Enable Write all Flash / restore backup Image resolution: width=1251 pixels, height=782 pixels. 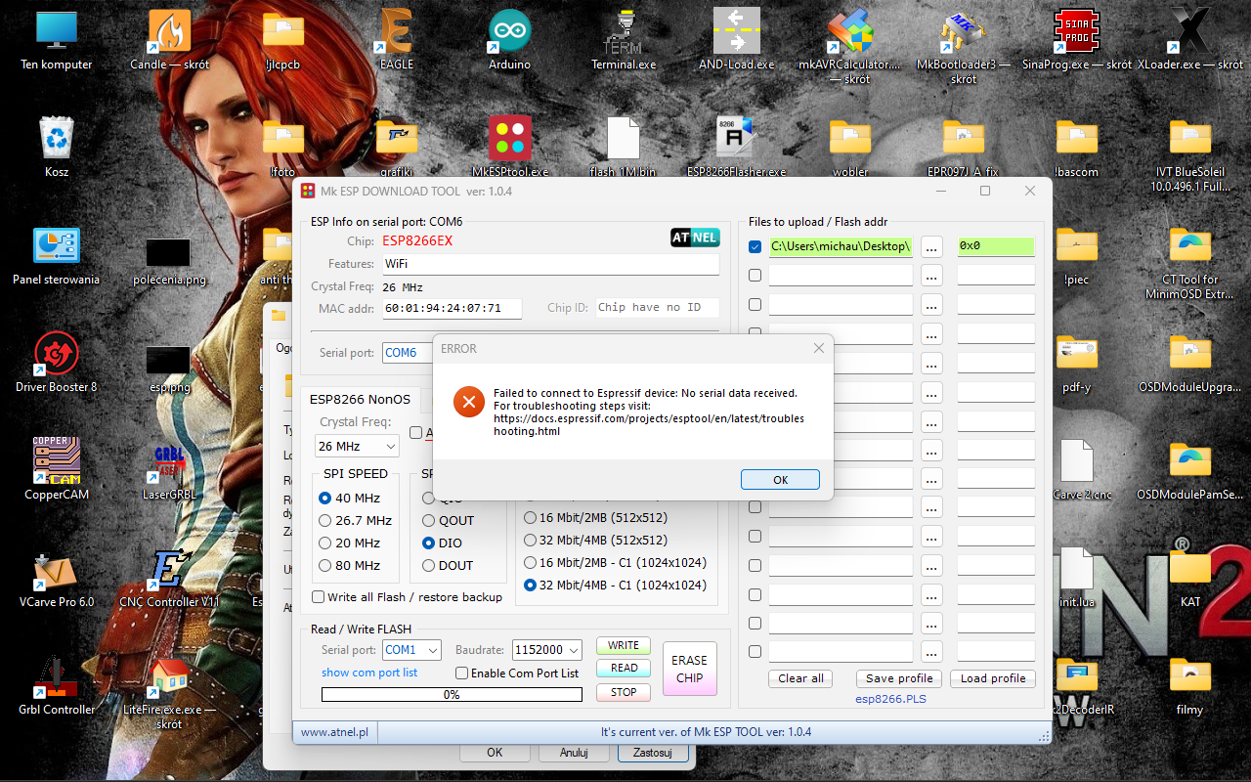click(407, 596)
